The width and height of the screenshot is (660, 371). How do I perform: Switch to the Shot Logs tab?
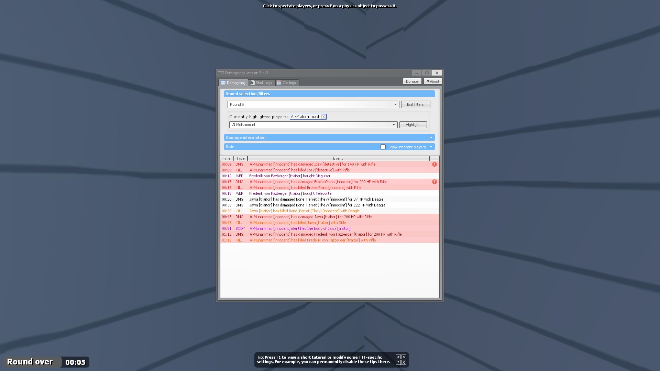point(262,83)
